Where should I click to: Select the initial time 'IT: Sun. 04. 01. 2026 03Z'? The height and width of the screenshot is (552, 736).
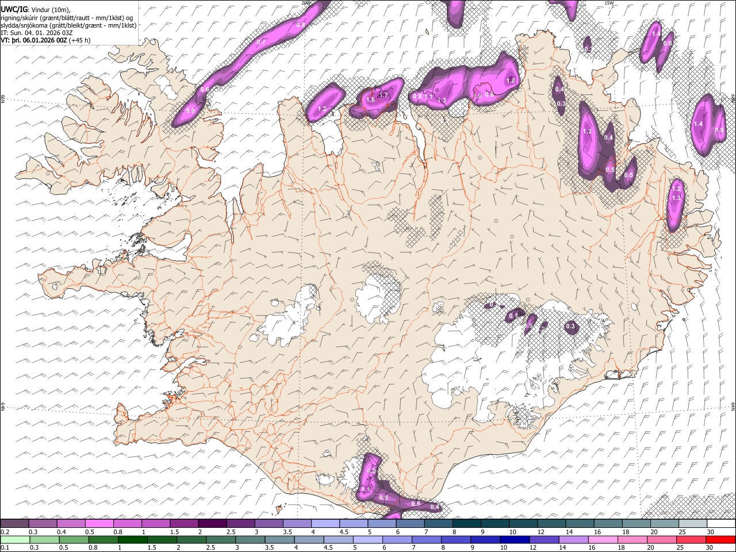click(x=37, y=33)
